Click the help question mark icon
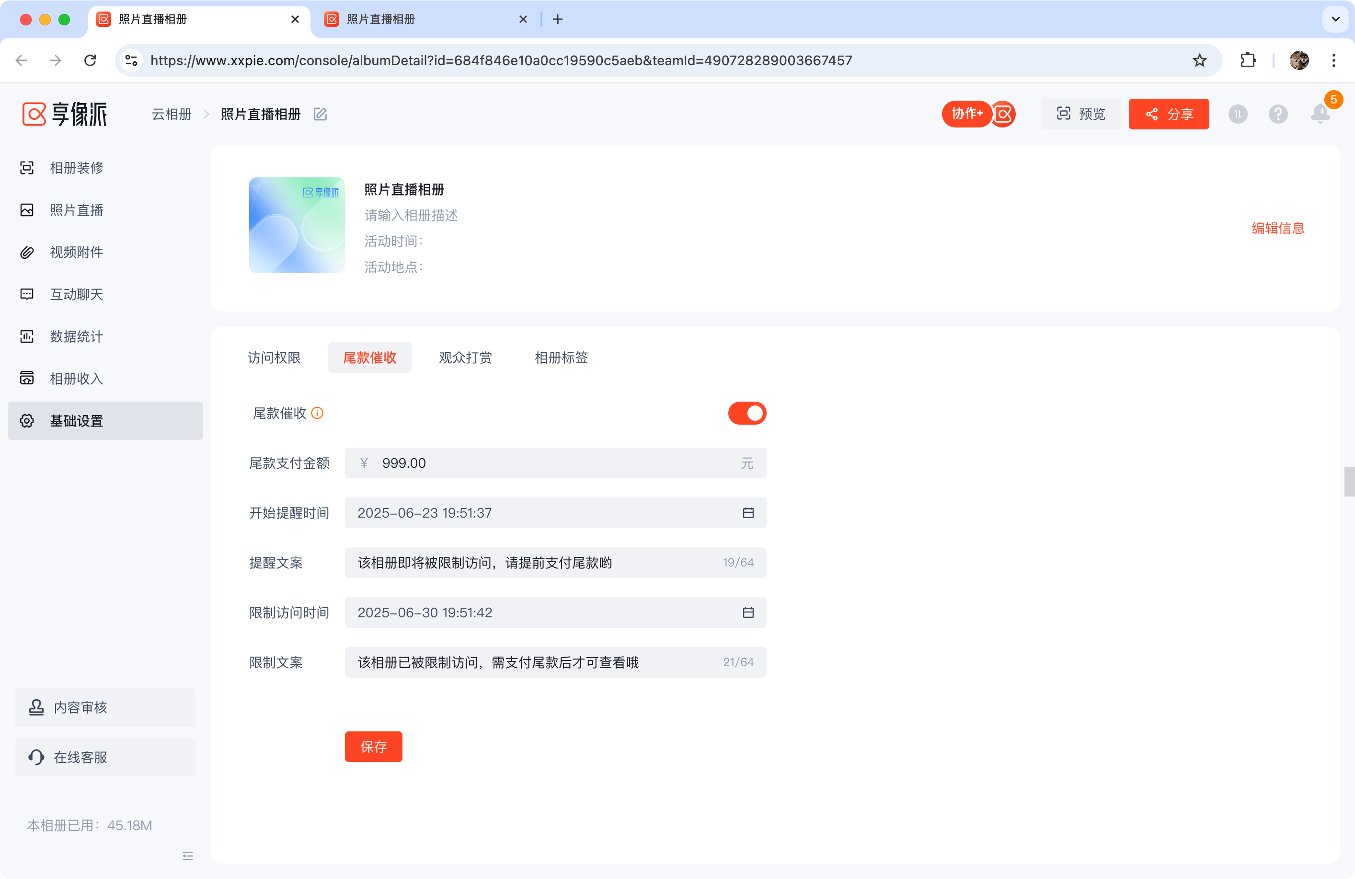 (x=1278, y=114)
